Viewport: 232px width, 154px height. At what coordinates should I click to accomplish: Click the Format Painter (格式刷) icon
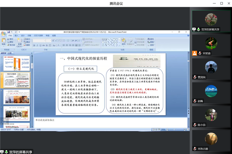[11, 45]
